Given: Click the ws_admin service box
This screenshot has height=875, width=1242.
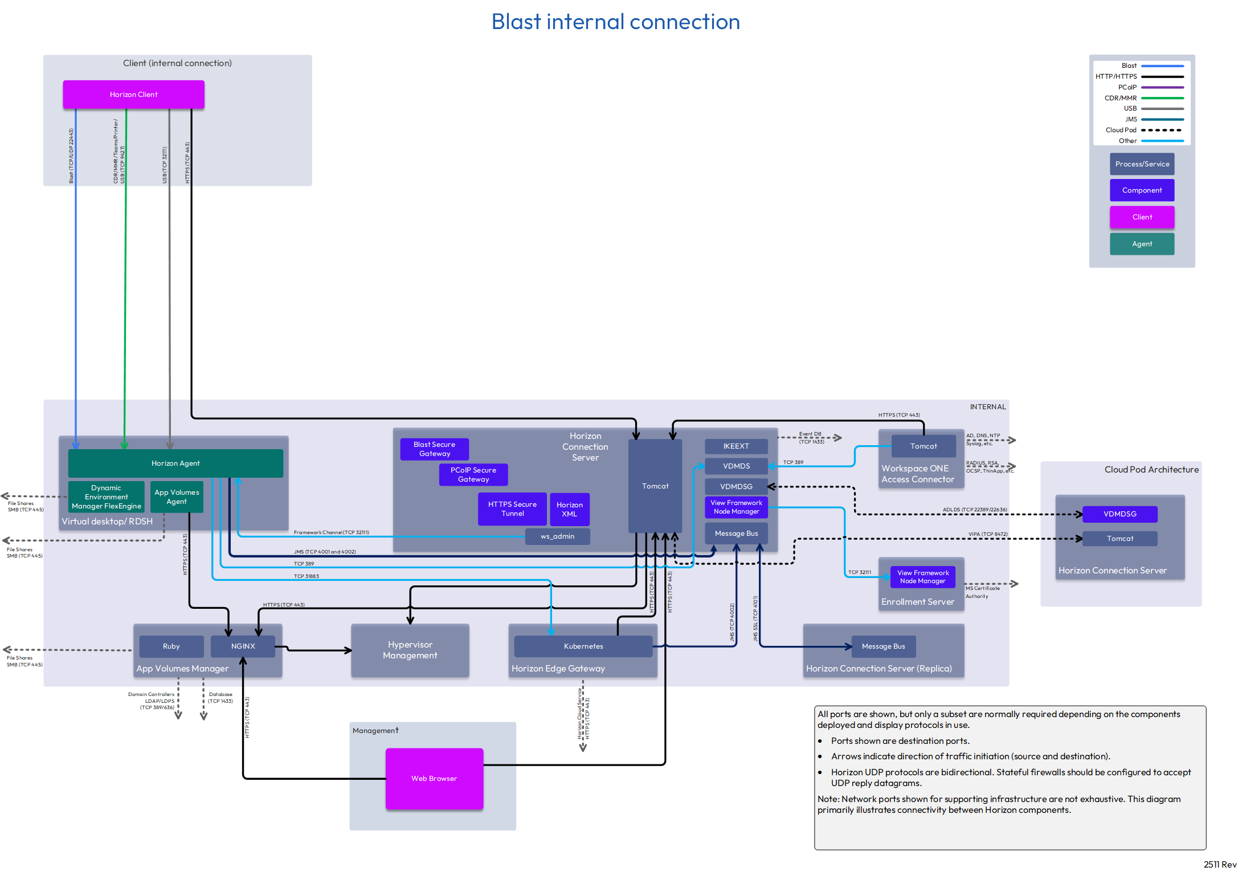Looking at the screenshot, I should pyautogui.click(x=557, y=536).
